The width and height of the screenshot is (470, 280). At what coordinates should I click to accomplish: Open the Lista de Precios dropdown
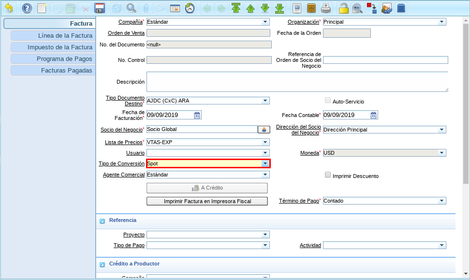(265, 142)
